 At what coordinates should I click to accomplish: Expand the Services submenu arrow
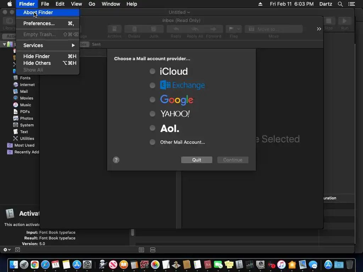click(x=73, y=45)
